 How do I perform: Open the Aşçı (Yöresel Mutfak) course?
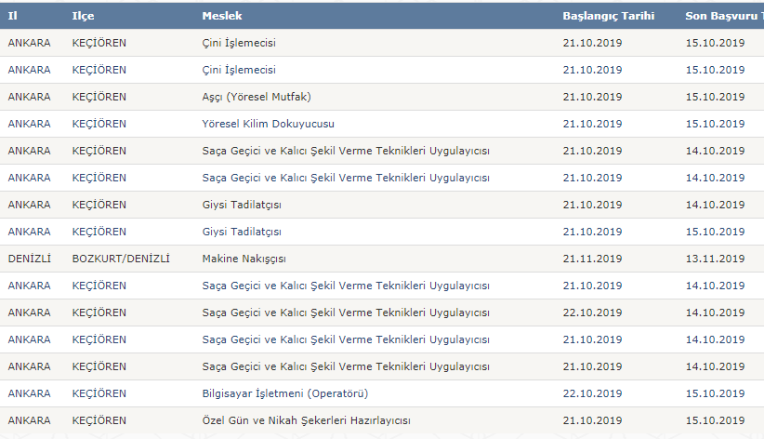coord(257,97)
